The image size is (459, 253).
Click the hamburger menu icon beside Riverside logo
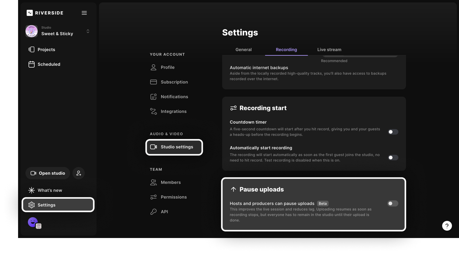point(84,13)
